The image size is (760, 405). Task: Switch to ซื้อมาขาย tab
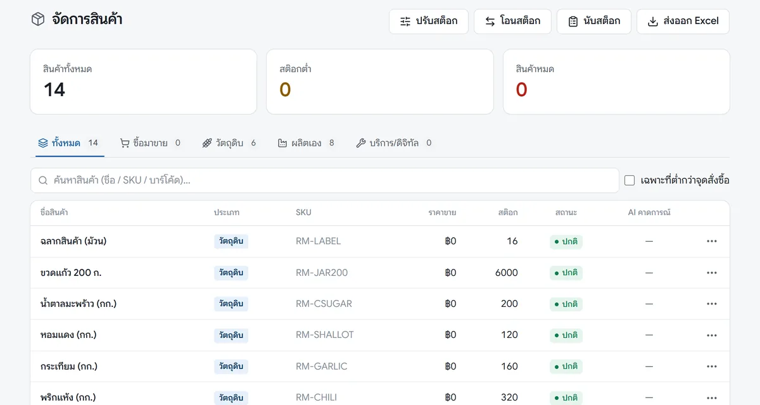point(151,143)
